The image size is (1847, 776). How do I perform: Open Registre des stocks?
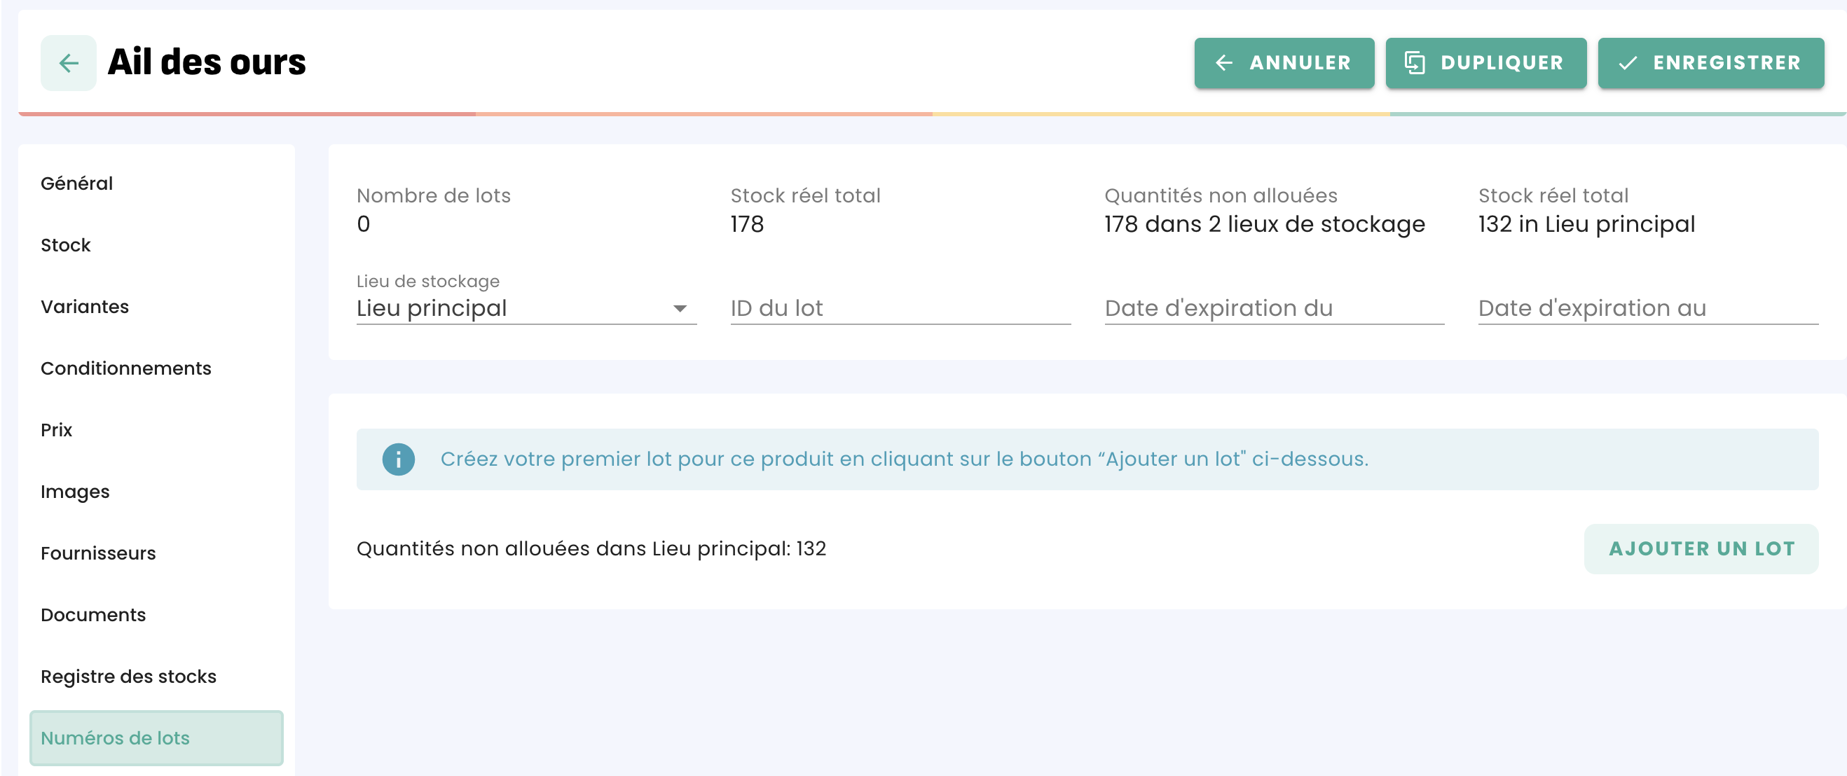[128, 677]
